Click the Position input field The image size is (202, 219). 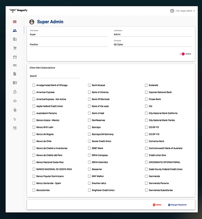[69, 44]
